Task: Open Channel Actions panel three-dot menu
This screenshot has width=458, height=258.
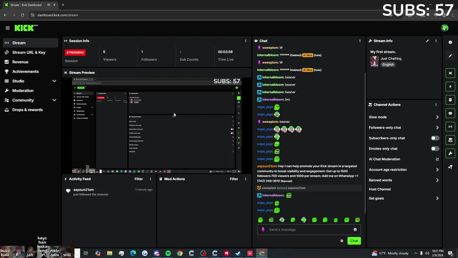Action: pyautogui.click(x=436, y=105)
